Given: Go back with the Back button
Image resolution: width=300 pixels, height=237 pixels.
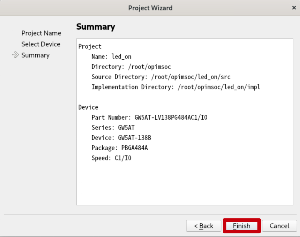Looking at the screenshot, I should point(204,226).
